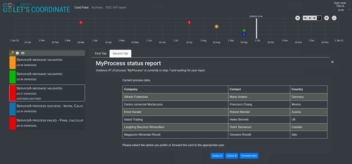Select the 7D timeline range
352x164 pixels.
(305, 18)
